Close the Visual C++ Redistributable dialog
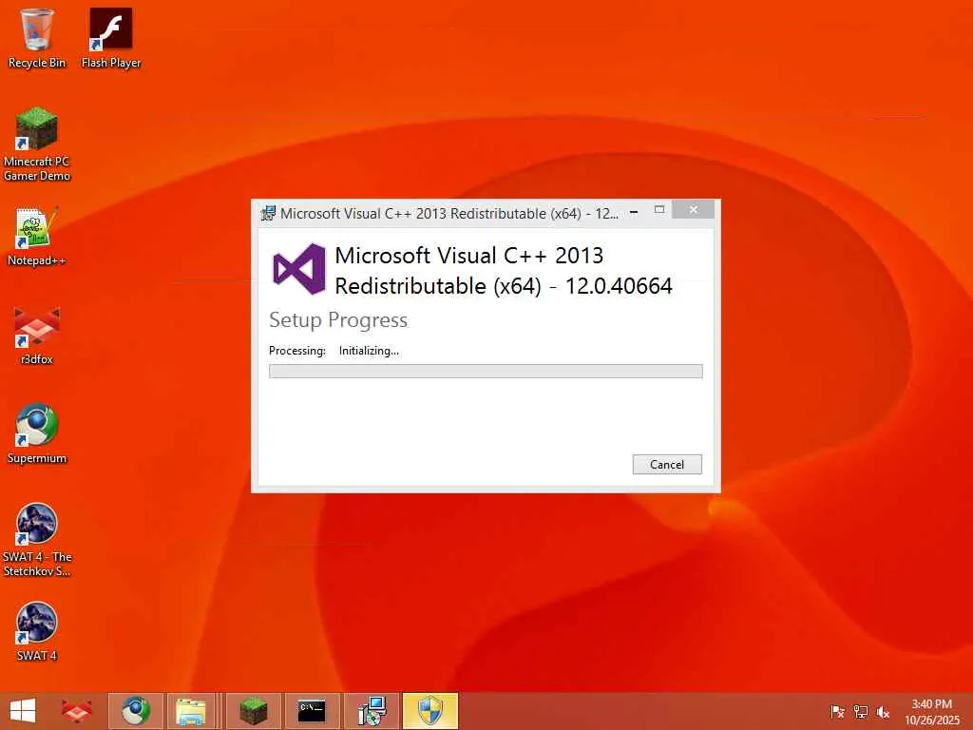Image resolution: width=973 pixels, height=730 pixels. pyautogui.click(x=693, y=210)
